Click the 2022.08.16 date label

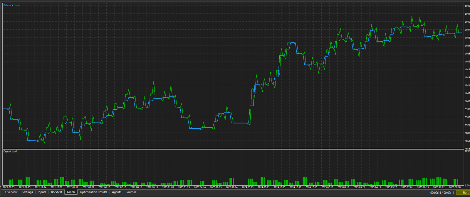(x=136, y=187)
